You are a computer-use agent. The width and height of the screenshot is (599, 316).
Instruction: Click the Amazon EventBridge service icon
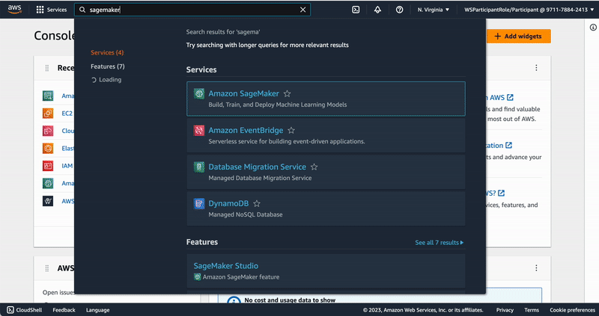(198, 131)
